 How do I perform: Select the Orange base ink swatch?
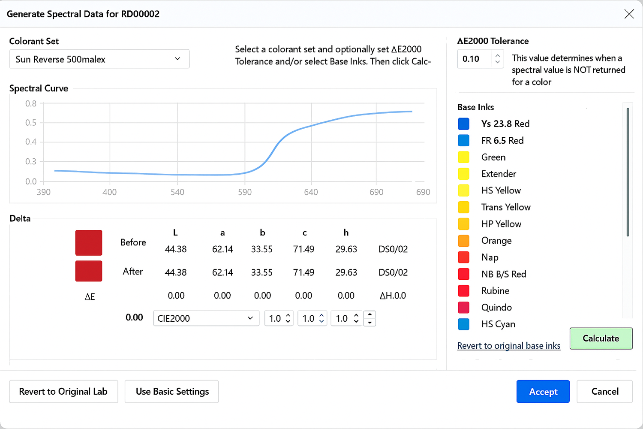pyautogui.click(x=463, y=241)
